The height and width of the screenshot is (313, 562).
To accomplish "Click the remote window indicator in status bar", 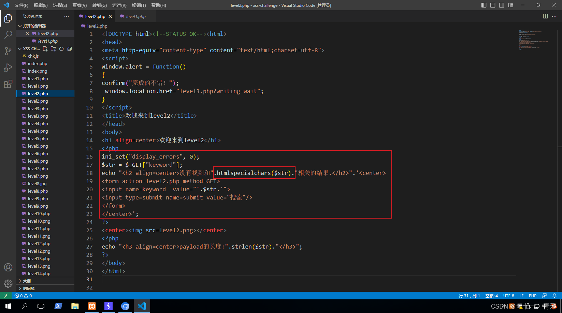I will point(5,296).
